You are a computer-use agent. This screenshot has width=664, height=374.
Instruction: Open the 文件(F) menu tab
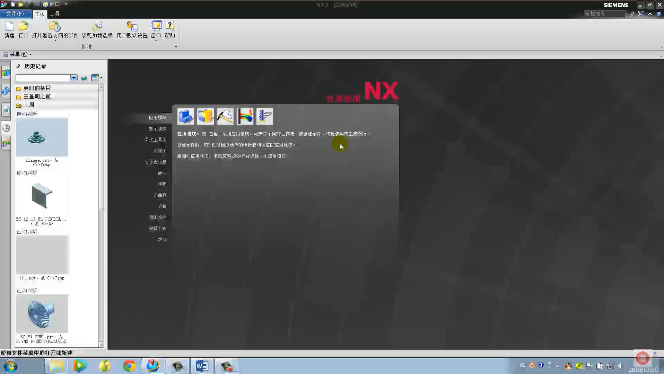point(16,14)
